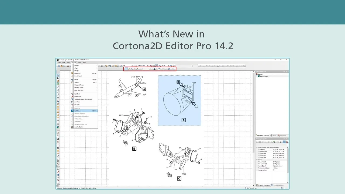Select the Rectangle shape tool
345x194 pixels.
point(58,107)
